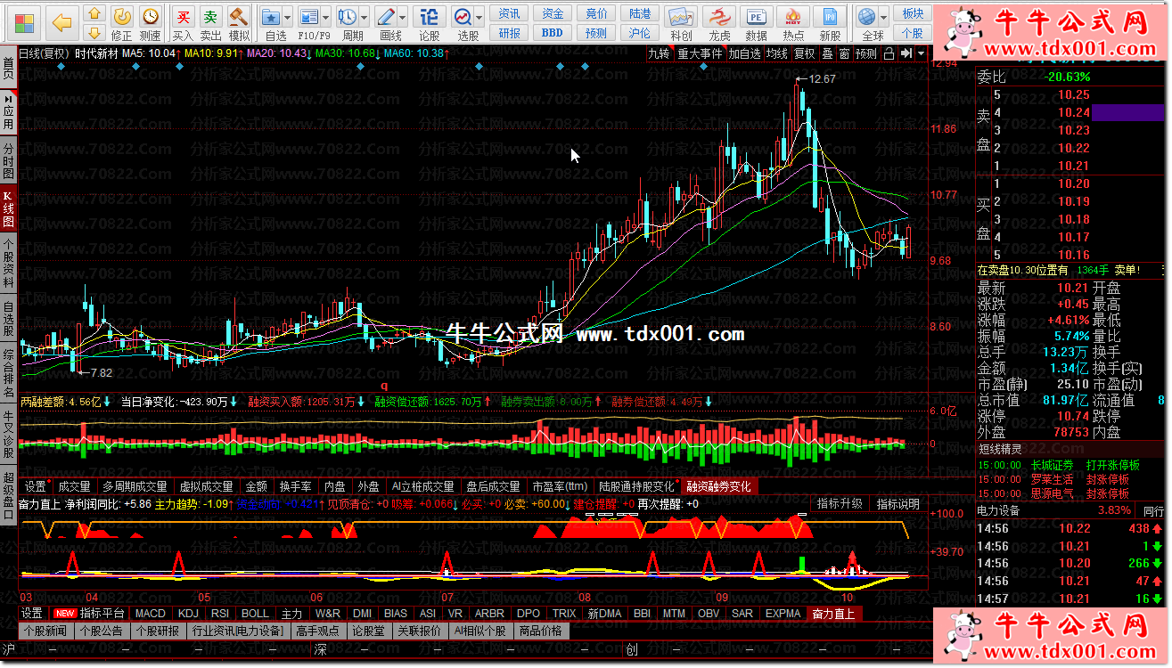Screen dimensions: 1172x668
Task: Select the 成交量 volume tab
Action: [x=75, y=487]
